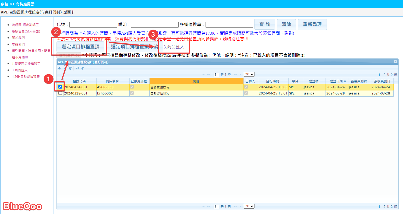Click previous page icon in bottom pager
This screenshot has height=214, width=403.
click(x=208, y=206)
